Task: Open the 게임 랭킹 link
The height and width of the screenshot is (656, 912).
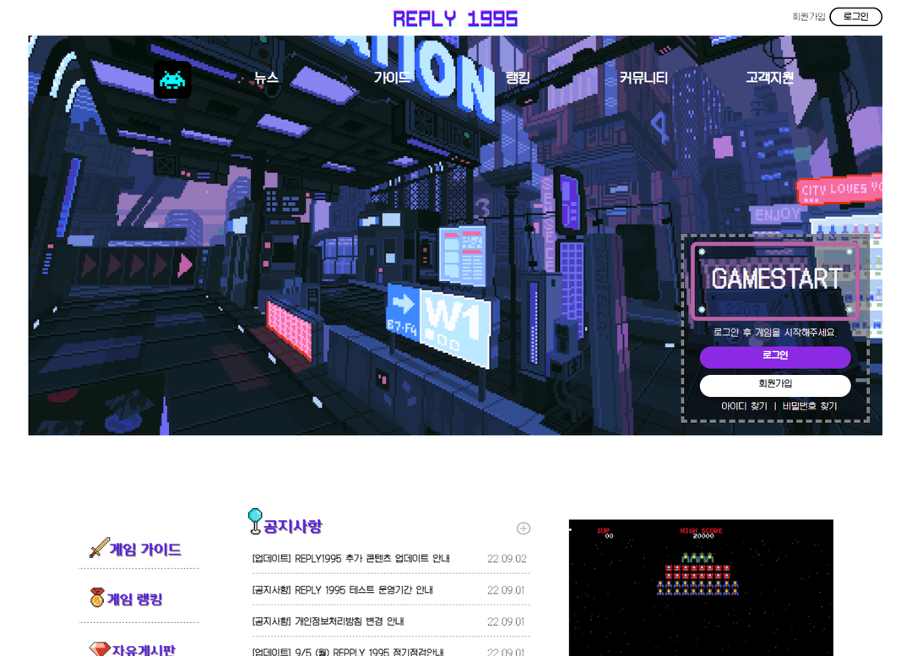Action: pos(135,599)
